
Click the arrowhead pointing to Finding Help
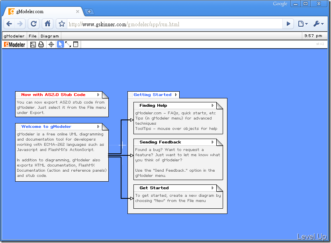132,120
